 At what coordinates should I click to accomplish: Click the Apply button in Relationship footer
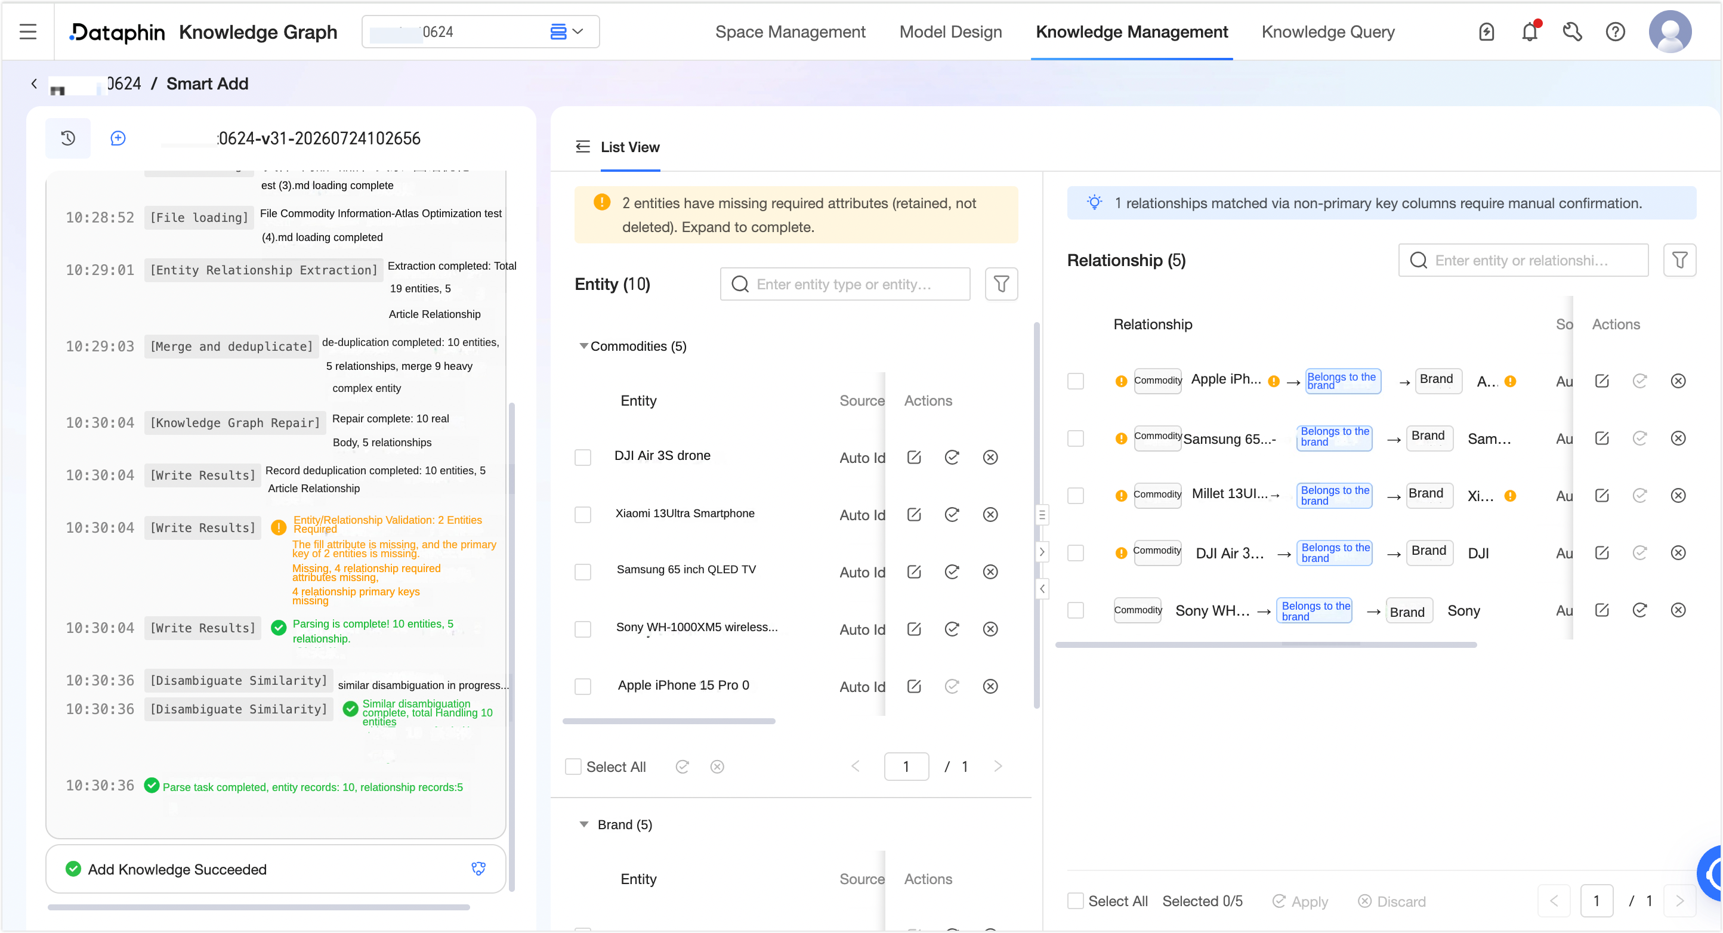(x=1299, y=901)
